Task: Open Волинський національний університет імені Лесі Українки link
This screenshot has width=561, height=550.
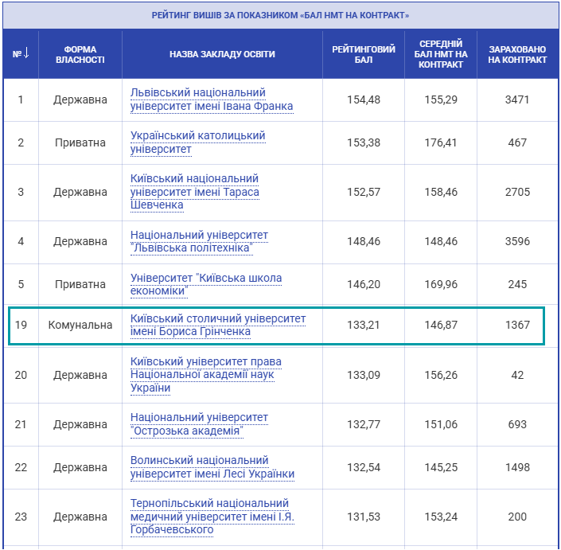Action: point(212,467)
